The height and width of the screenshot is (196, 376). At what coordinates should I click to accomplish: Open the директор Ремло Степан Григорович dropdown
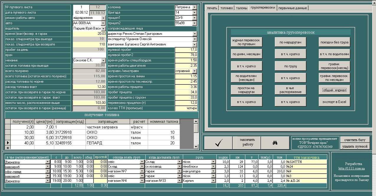194,34
